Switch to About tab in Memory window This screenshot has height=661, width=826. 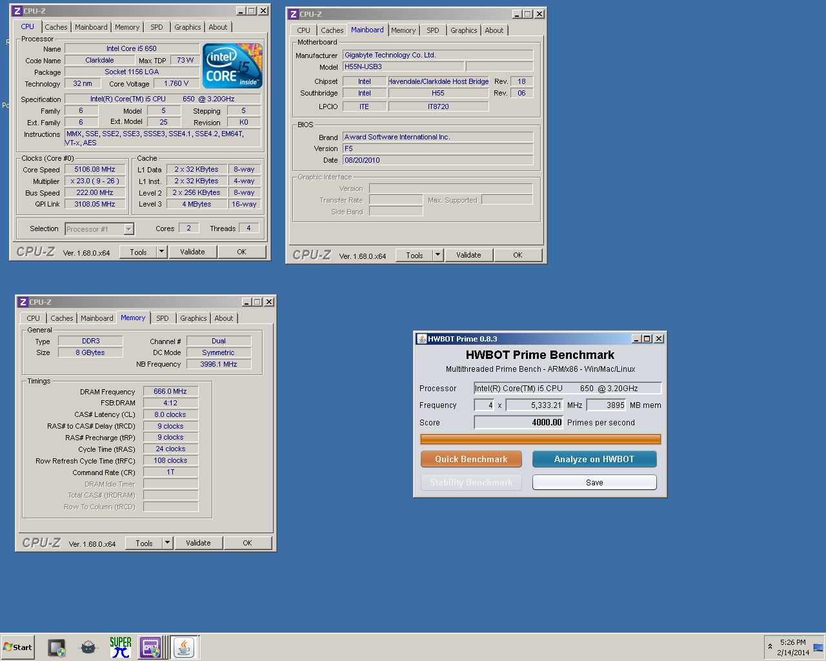click(x=224, y=318)
